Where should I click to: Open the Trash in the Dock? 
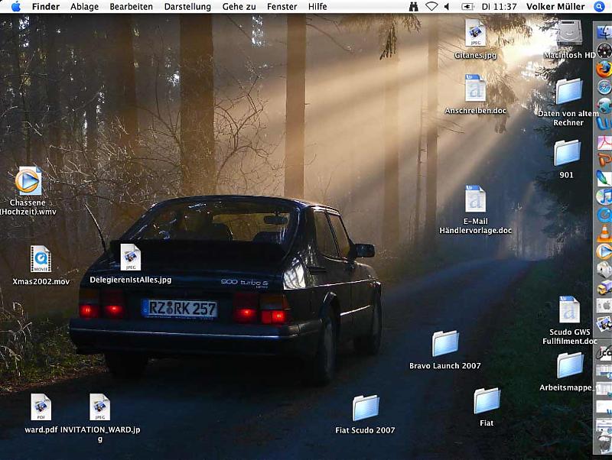(604, 443)
